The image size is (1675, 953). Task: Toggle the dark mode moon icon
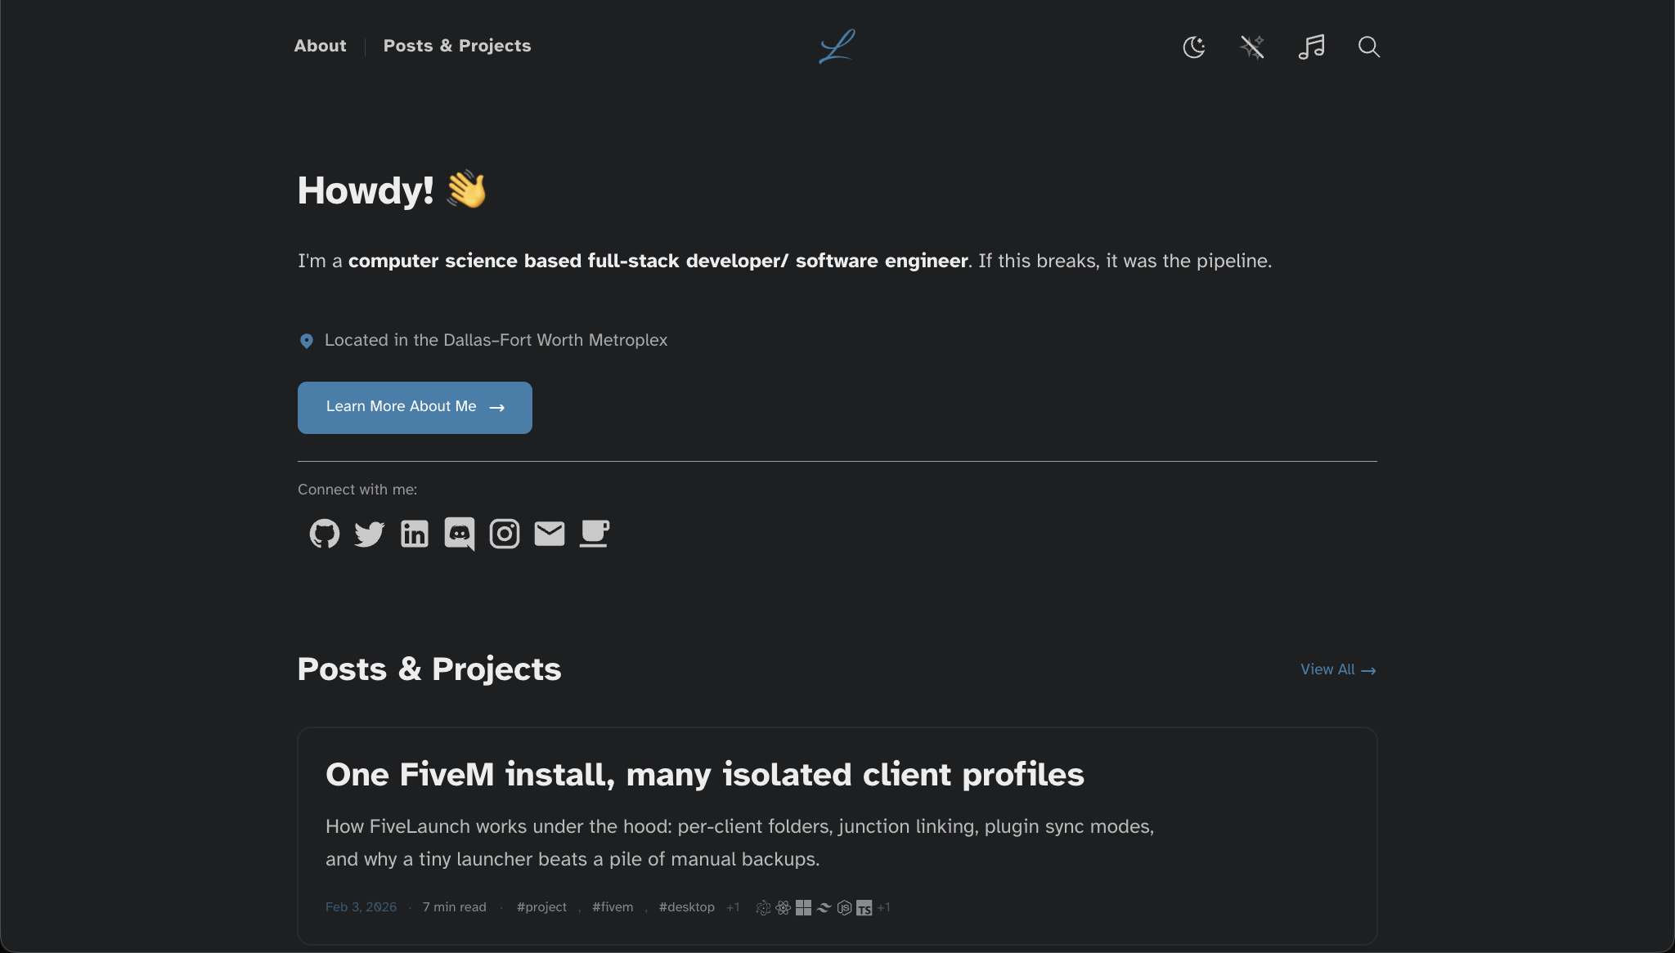(x=1194, y=47)
